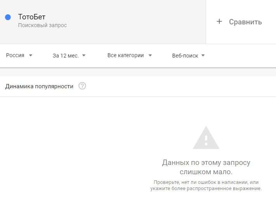Viewport: 276px width, 199px height.
Task: Click the blue dot beside ТотоБет
Action: tap(8, 17)
